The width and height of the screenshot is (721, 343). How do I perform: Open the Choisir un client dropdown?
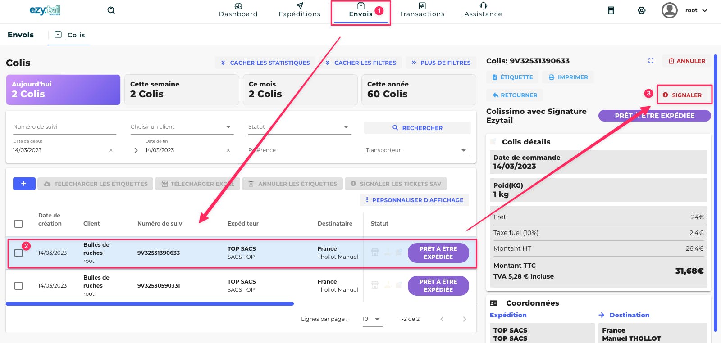(182, 127)
